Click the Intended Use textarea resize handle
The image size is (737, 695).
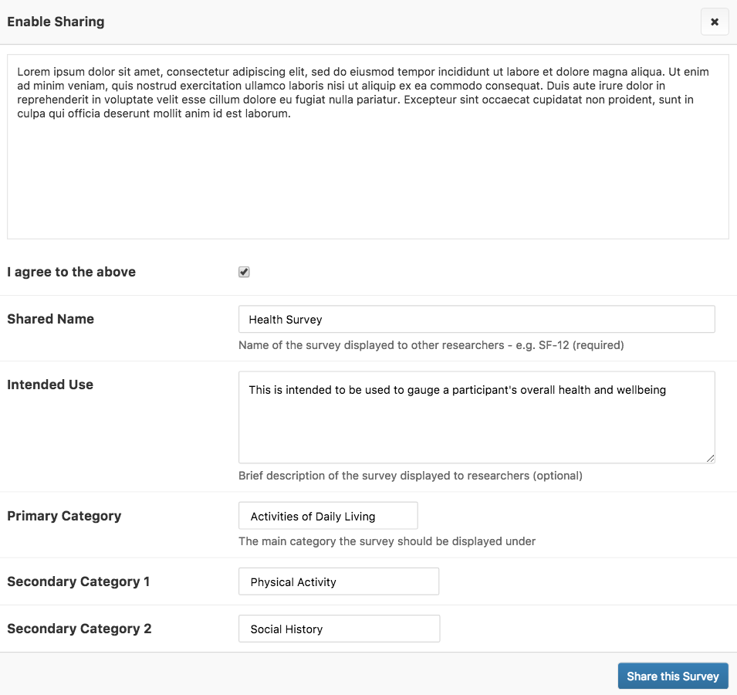click(x=710, y=458)
